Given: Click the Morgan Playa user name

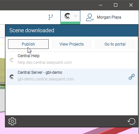Looking at the screenshot, I should click(109, 17).
